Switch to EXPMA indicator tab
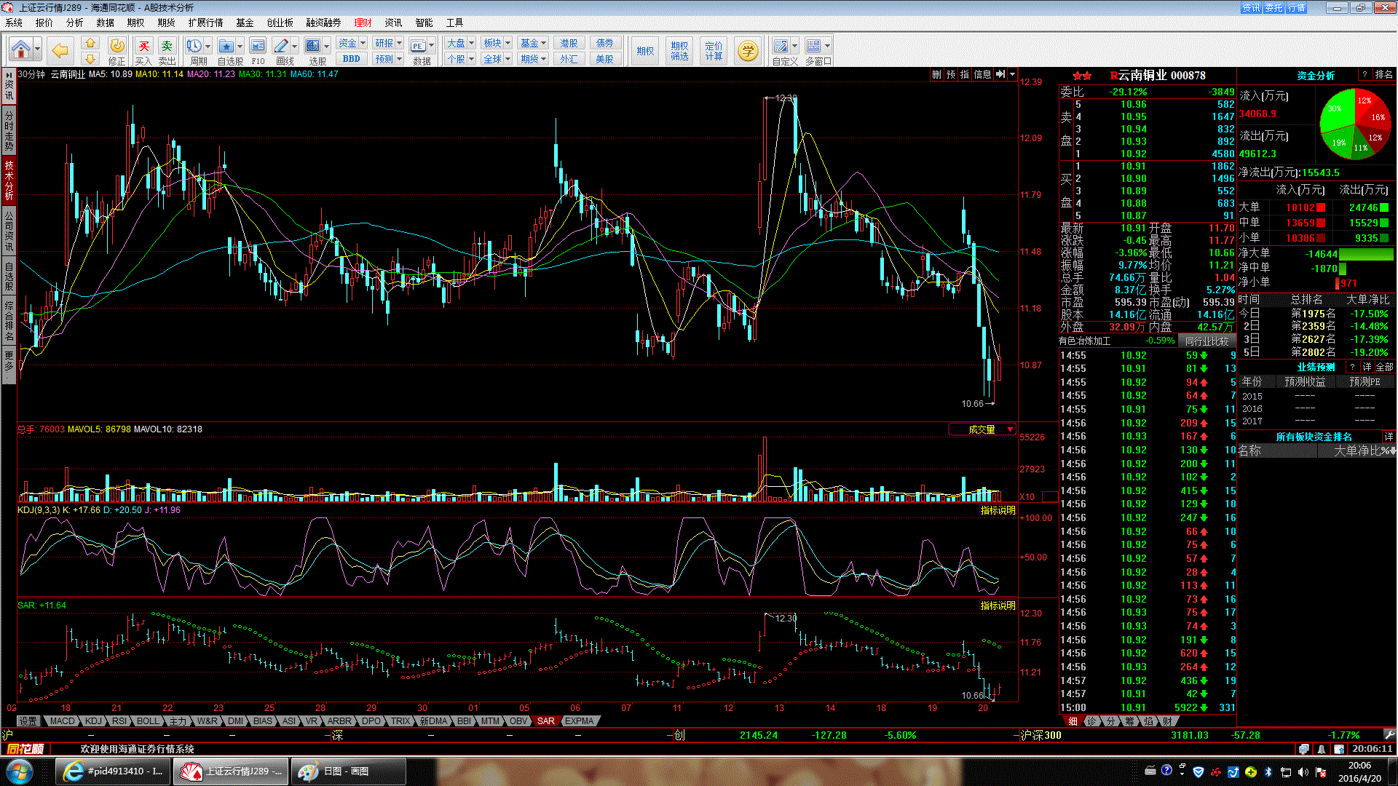1398x786 pixels. point(579,721)
